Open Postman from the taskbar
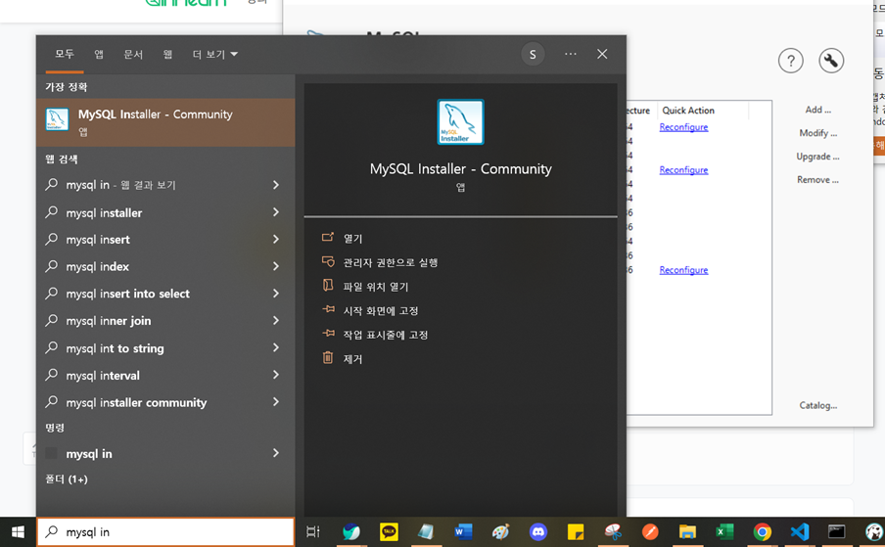This screenshot has height=547, width=885. pos(650,531)
